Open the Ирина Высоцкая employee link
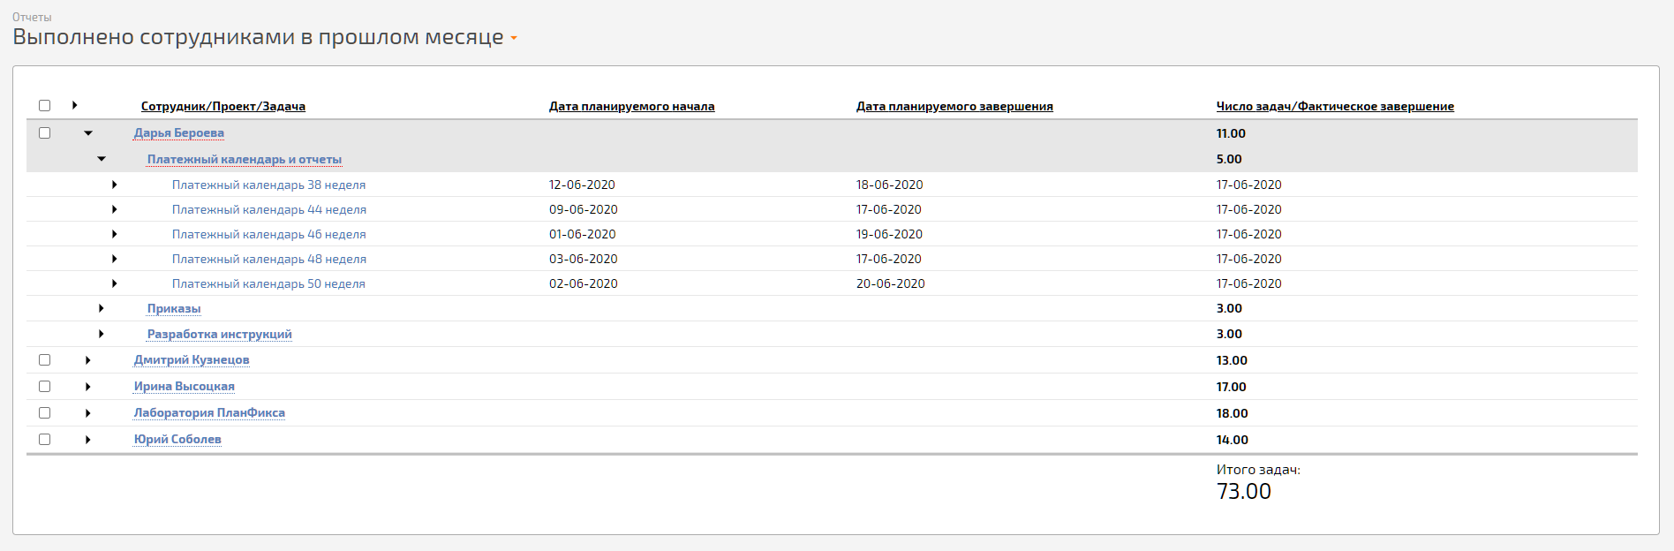The image size is (1674, 551). pyautogui.click(x=185, y=387)
